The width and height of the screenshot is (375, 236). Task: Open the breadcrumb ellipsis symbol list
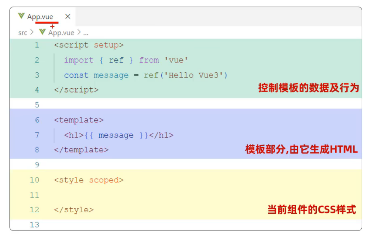[86, 33]
